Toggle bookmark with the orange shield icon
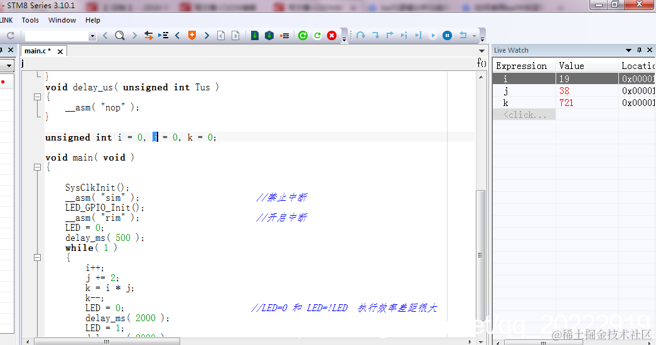The height and width of the screenshot is (345, 656). 192,36
